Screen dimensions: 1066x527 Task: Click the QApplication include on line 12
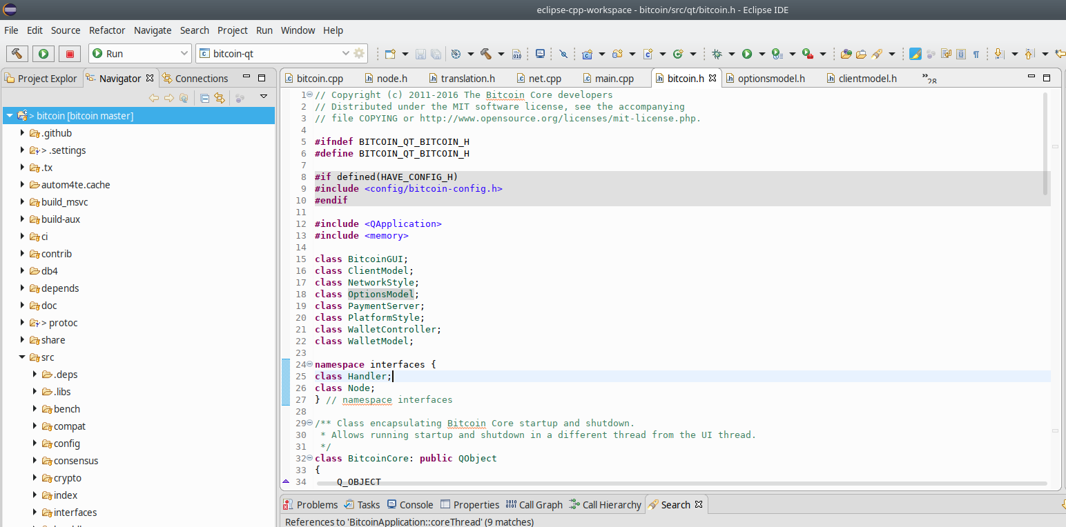(x=403, y=223)
